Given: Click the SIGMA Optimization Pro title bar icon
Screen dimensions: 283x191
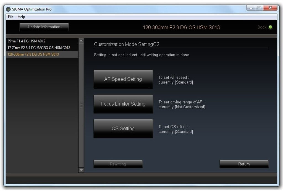Looking at the screenshot, I should pyautogui.click(x=9, y=9).
